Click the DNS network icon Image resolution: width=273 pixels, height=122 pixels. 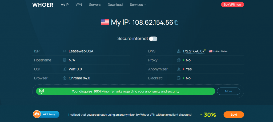pos(178,51)
